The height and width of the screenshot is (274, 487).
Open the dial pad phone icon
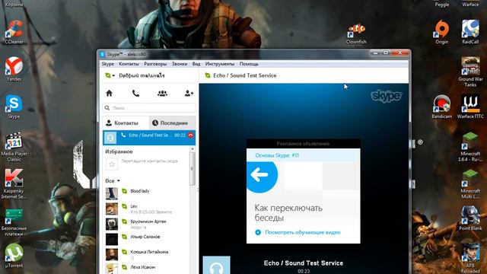[135, 93]
